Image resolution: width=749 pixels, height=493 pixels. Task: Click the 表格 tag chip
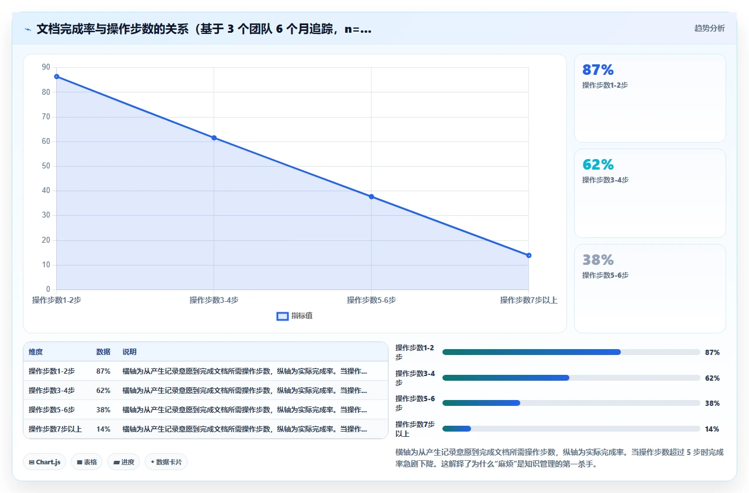tap(87, 462)
